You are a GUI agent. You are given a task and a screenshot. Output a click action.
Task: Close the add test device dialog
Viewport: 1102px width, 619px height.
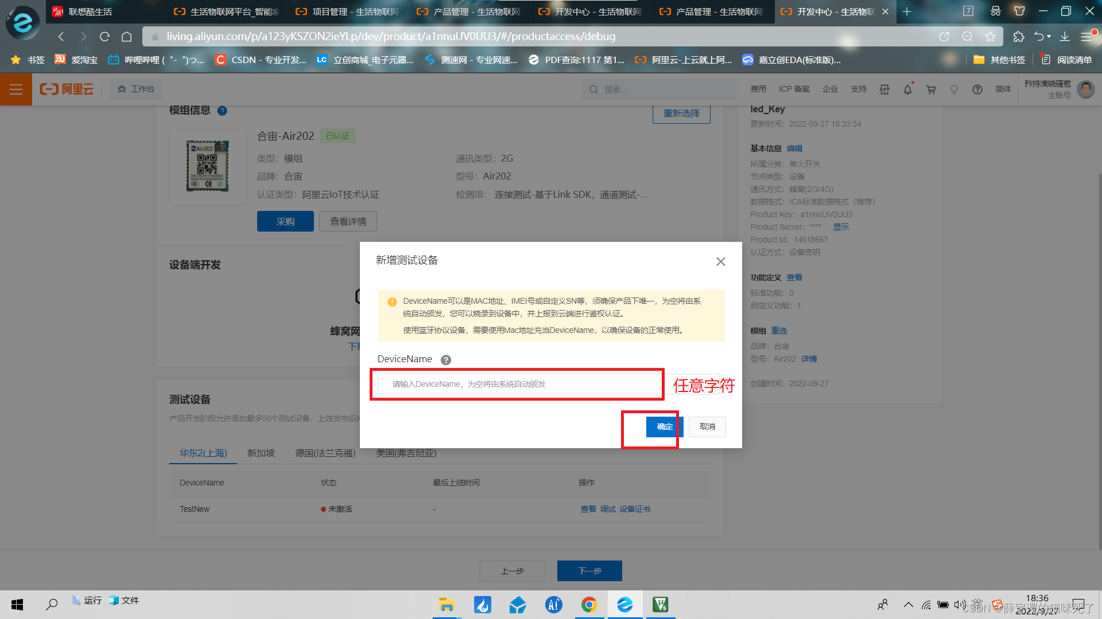(x=720, y=261)
